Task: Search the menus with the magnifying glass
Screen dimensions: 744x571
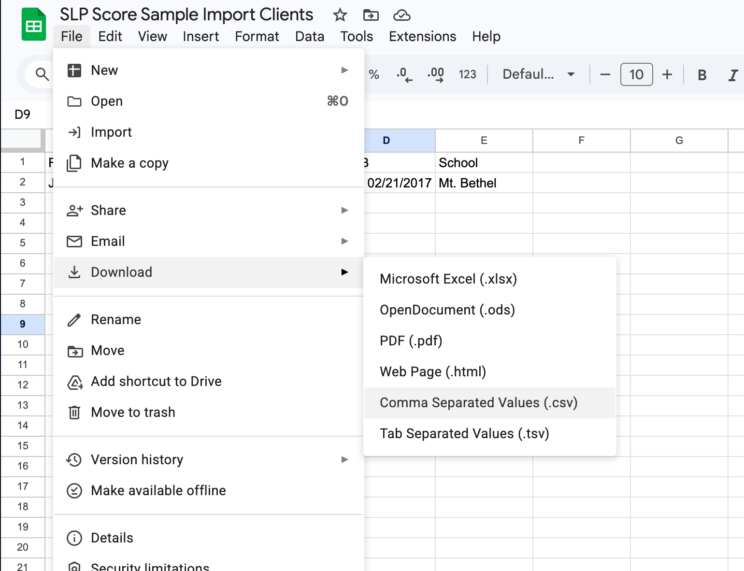Action: point(42,74)
